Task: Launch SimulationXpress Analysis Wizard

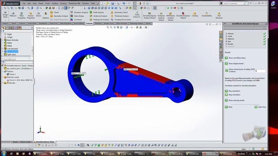Action: (x=149, y=16)
